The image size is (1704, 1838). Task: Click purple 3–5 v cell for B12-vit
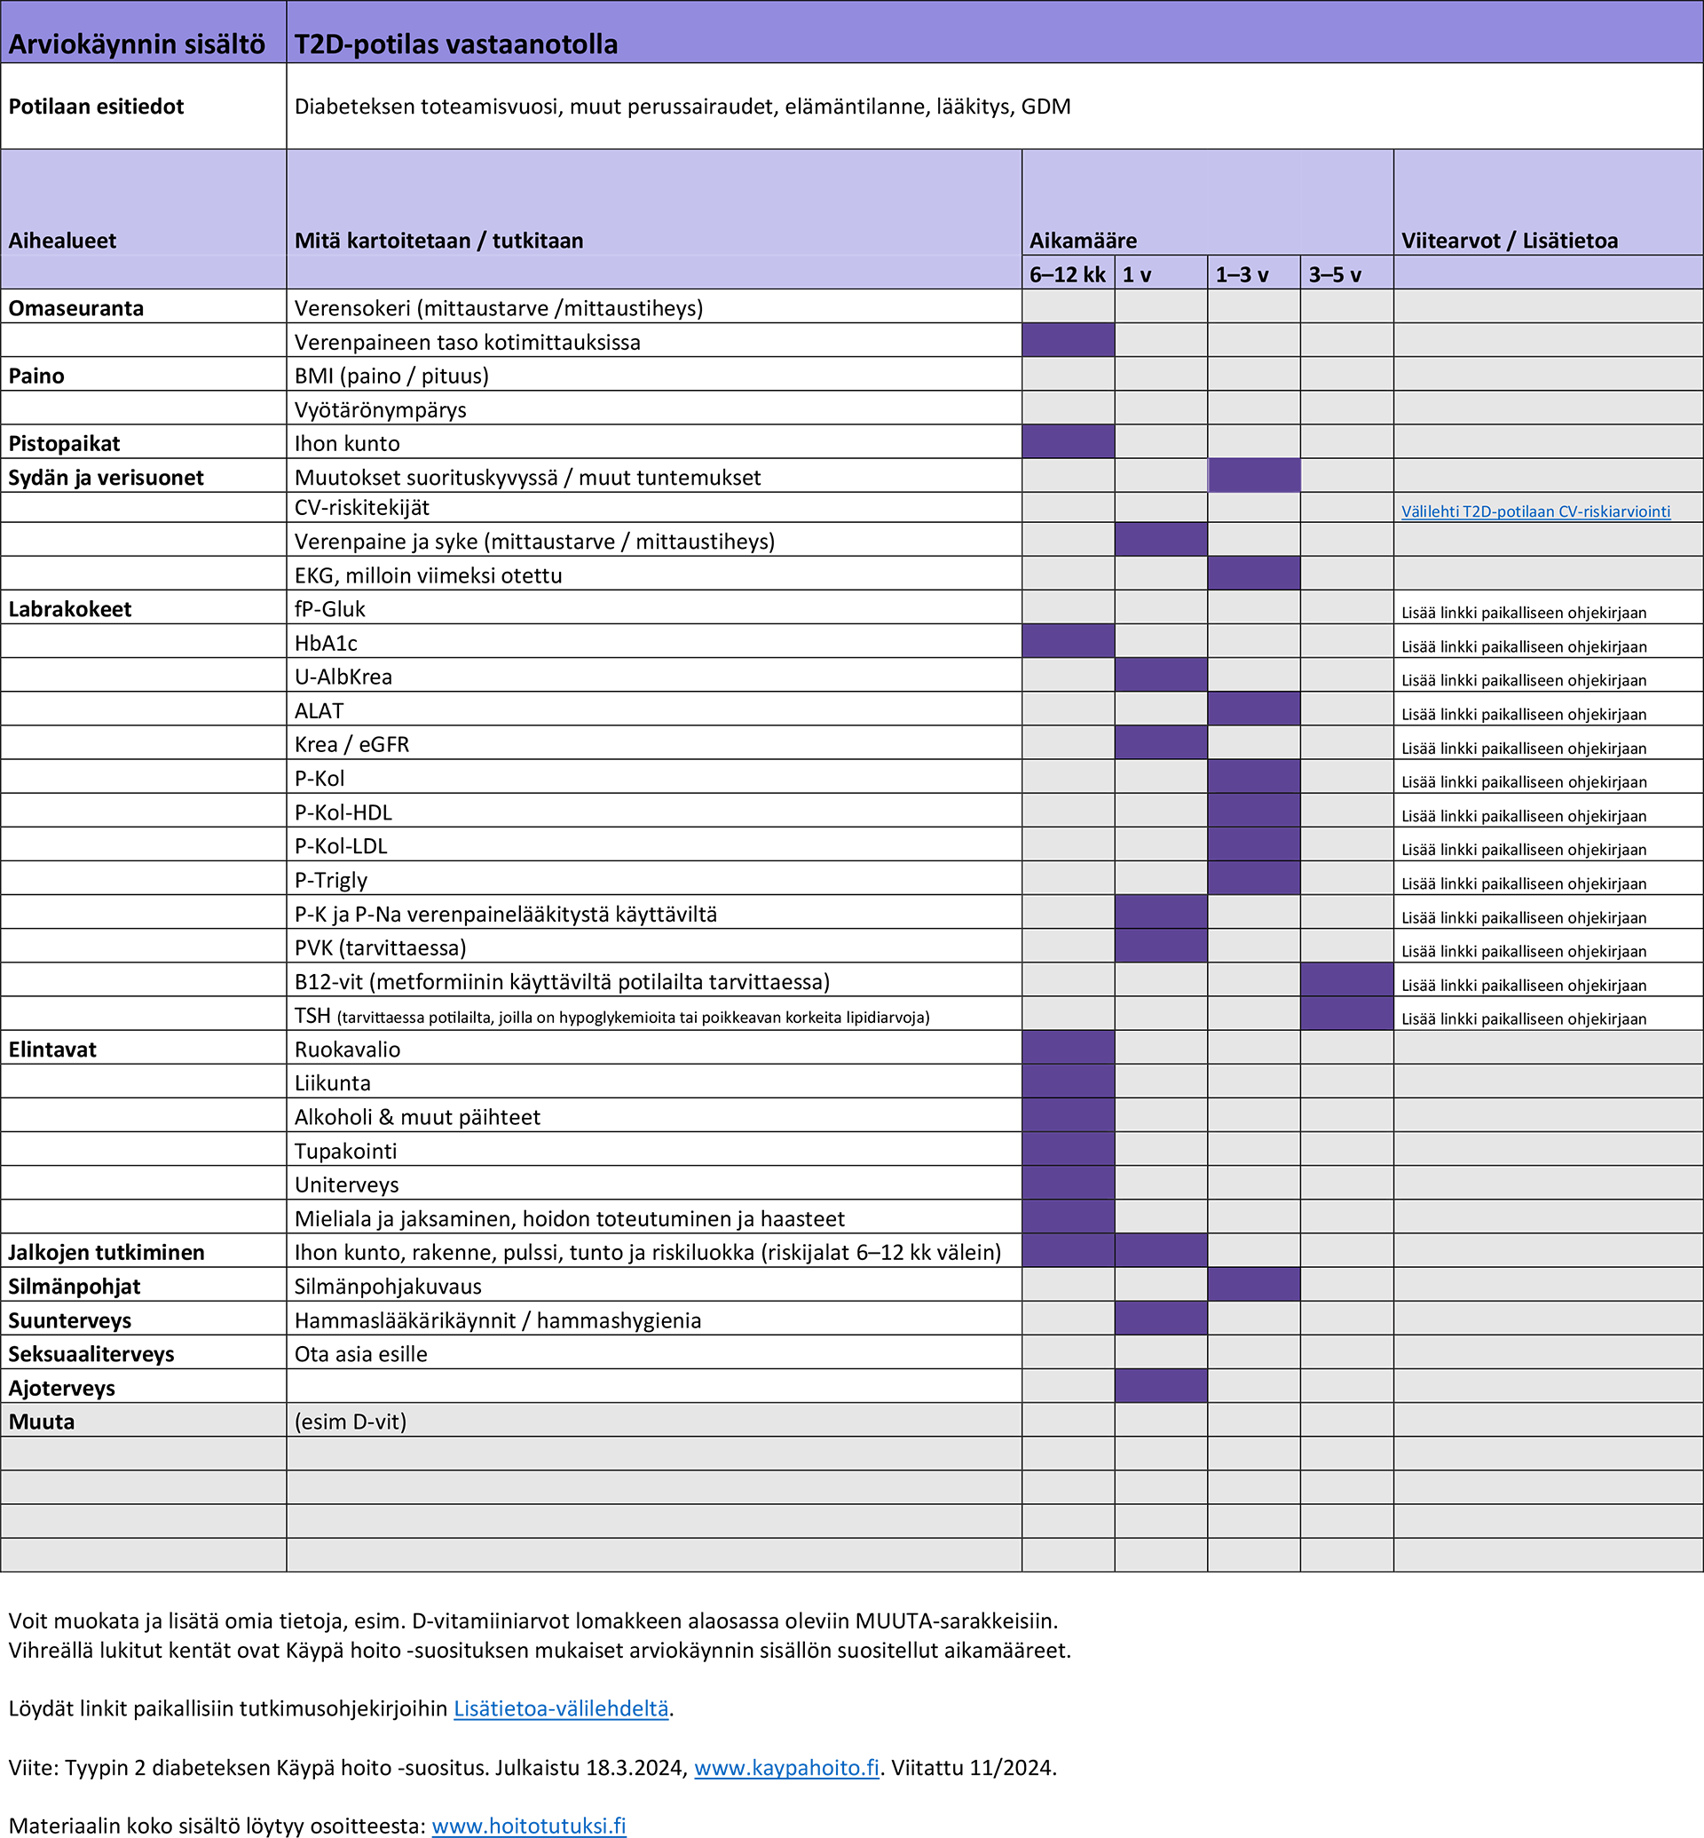coord(1346,980)
